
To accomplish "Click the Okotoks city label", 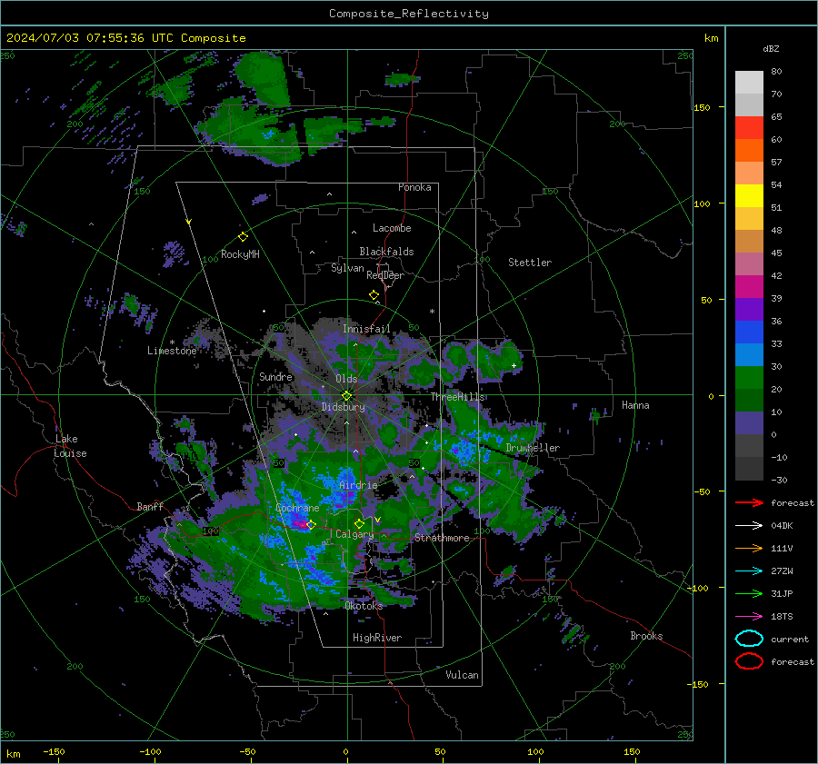I will point(364,606).
